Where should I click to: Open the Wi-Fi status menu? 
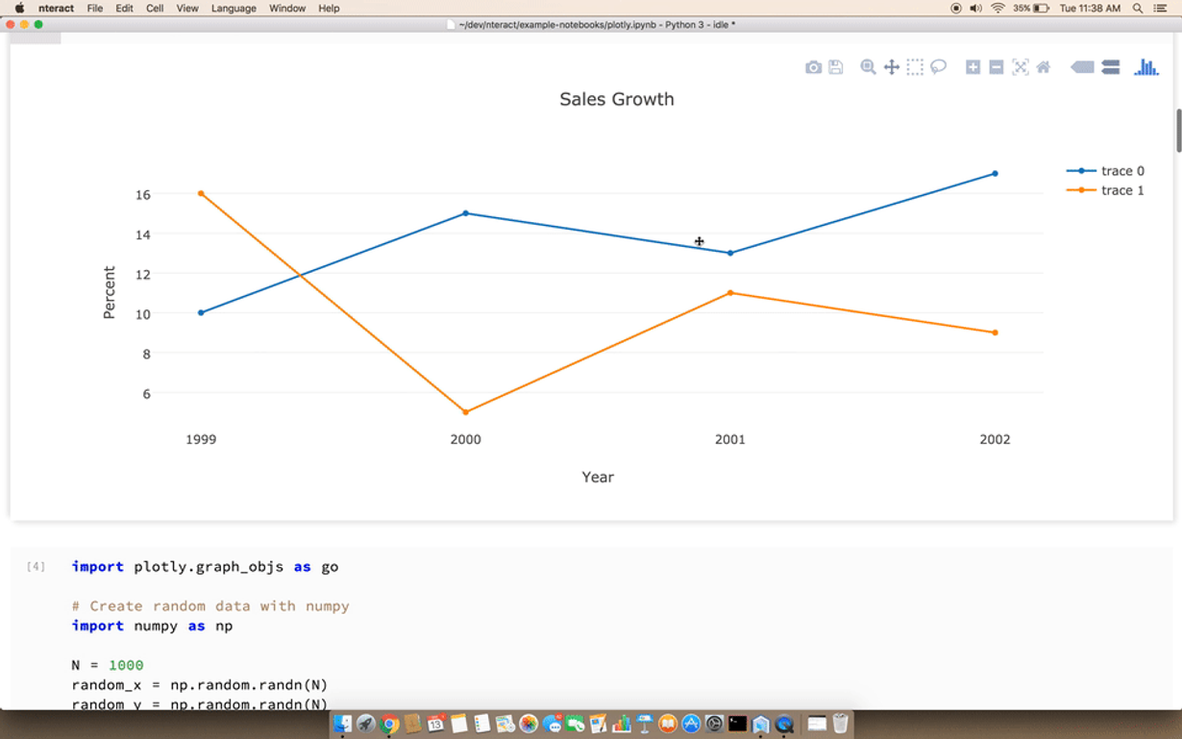click(x=997, y=8)
